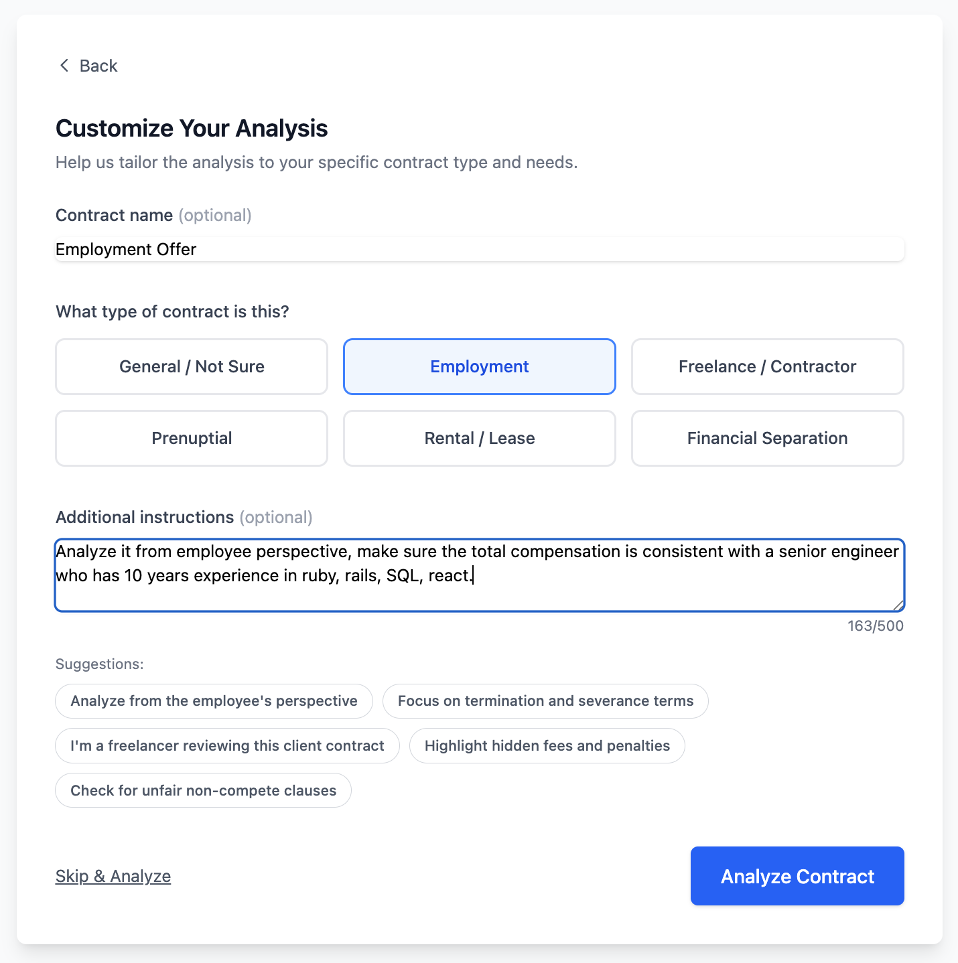Select the General / Not Sure contract type
The image size is (958, 963).
pos(191,366)
